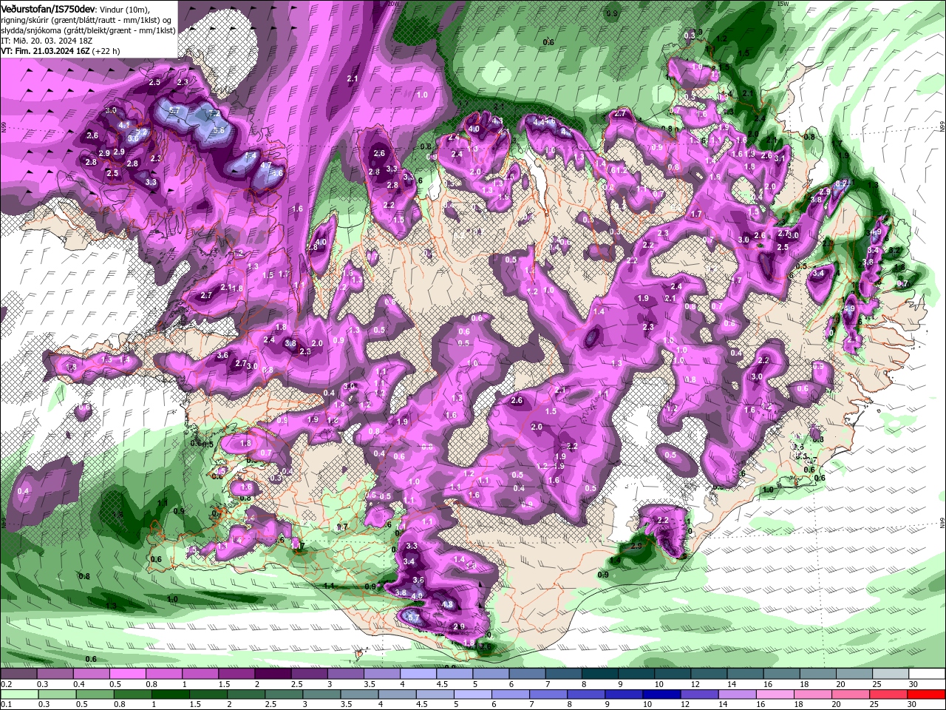Click the VT: Fim. 21.03.2024 16Z (+22 h) line
Screen dimensions: 946x710
[x=61, y=51]
